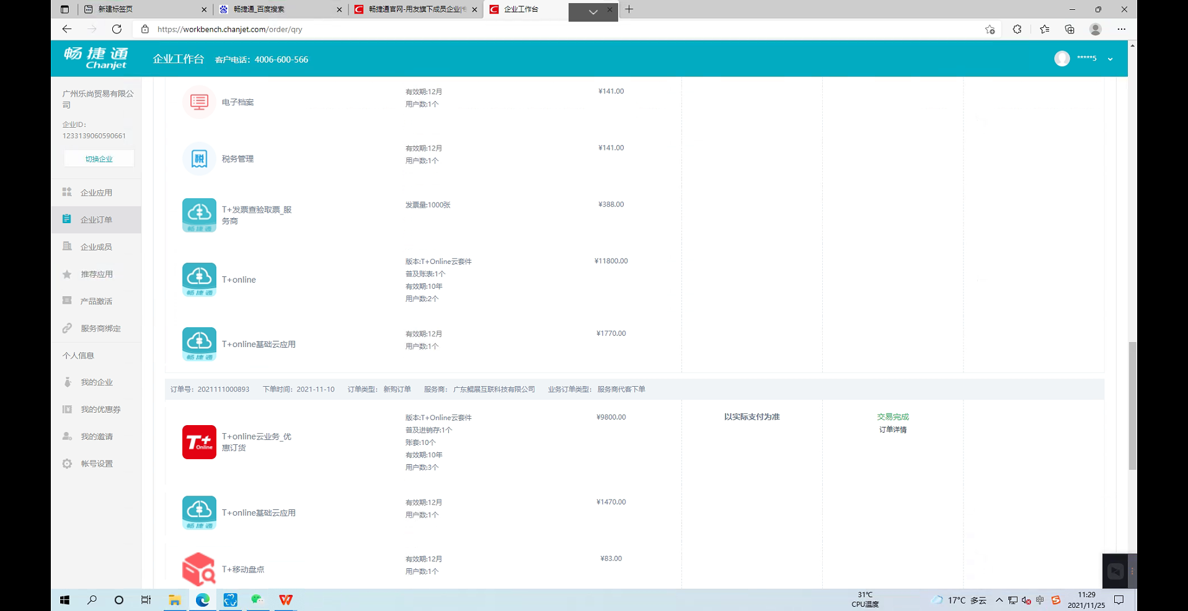The image size is (1188, 611).
Task: Open the floating chat widget
Action: pyautogui.click(x=1115, y=571)
